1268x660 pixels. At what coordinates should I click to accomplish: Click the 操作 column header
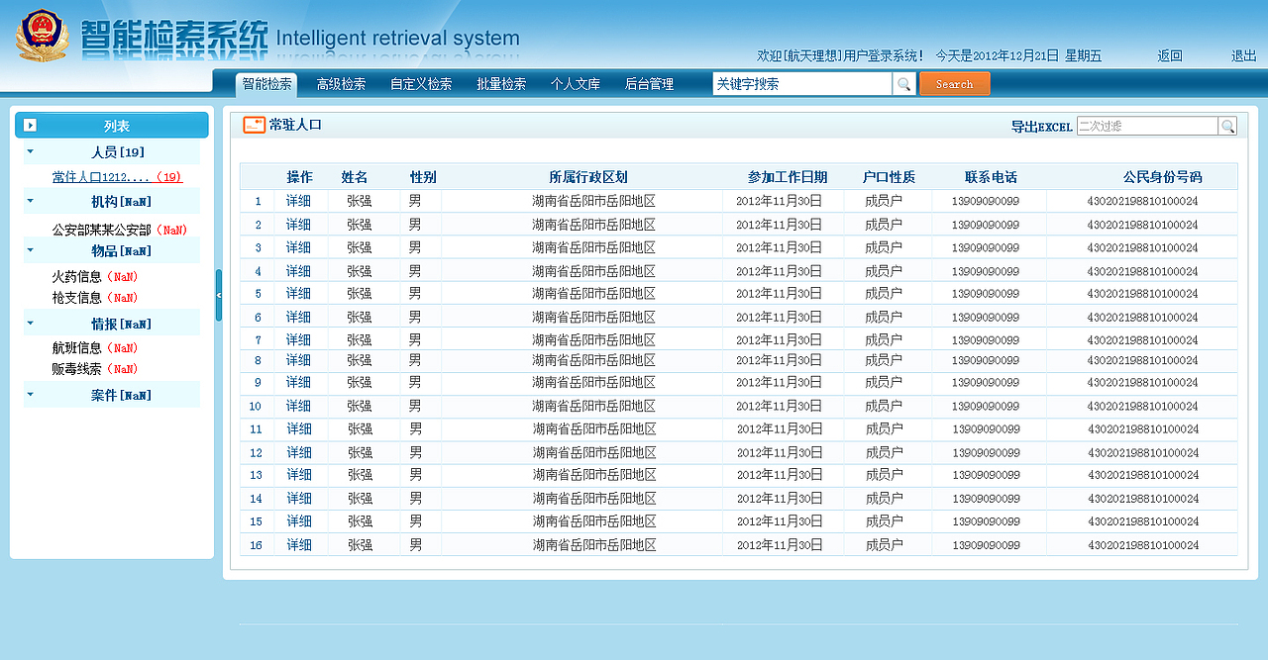point(299,177)
